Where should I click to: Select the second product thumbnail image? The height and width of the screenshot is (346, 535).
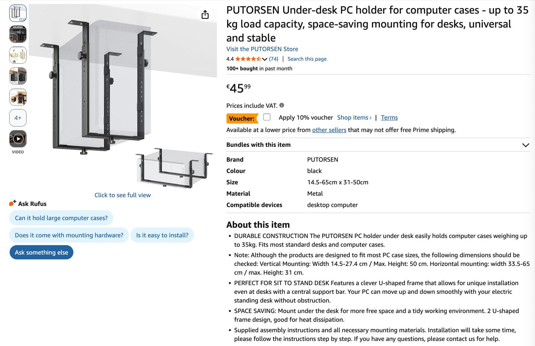(x=18, y=34)
